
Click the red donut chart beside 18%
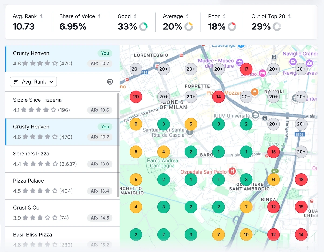click(x=232, y=26)
